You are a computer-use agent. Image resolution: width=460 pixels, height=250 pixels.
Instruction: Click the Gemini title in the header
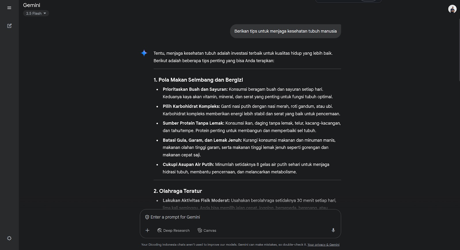click(x=32, y=5)
